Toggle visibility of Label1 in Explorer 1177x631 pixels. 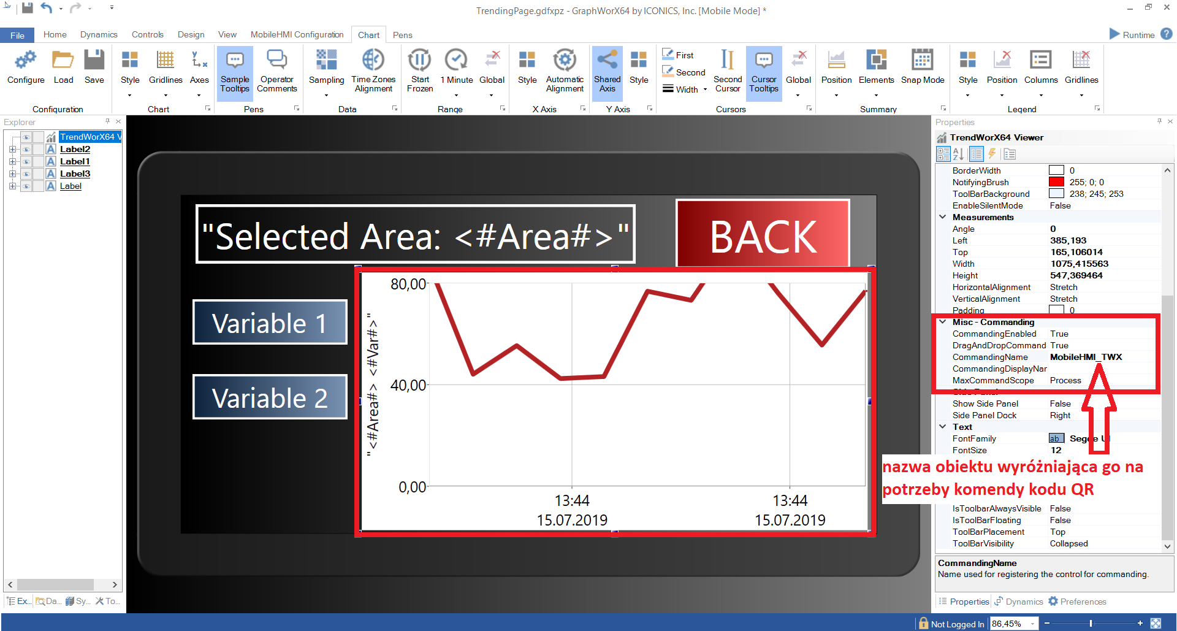pos(26,161)
